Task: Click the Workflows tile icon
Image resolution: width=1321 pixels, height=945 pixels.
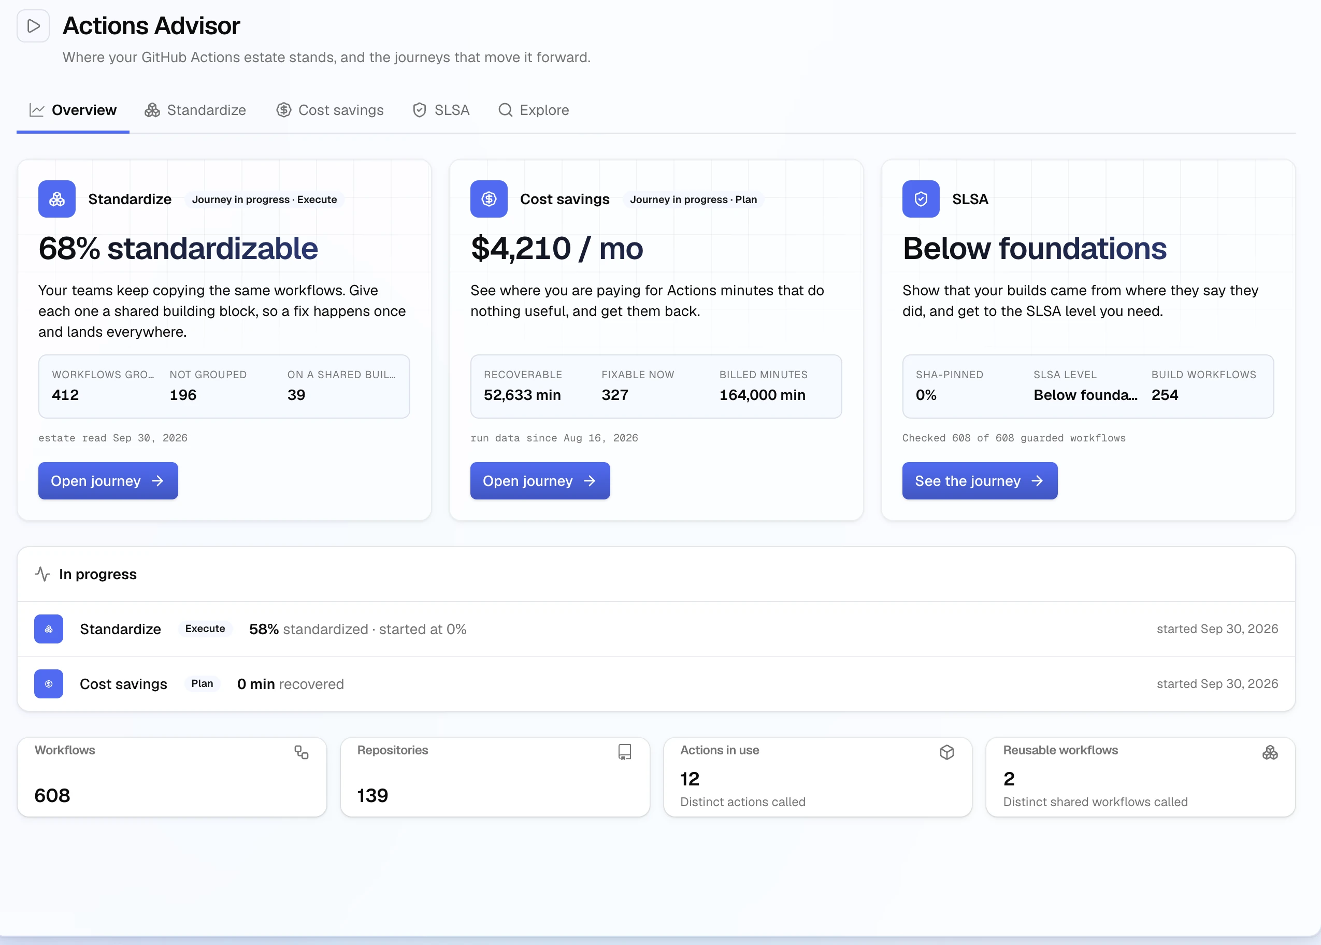Action: point(301,752)
